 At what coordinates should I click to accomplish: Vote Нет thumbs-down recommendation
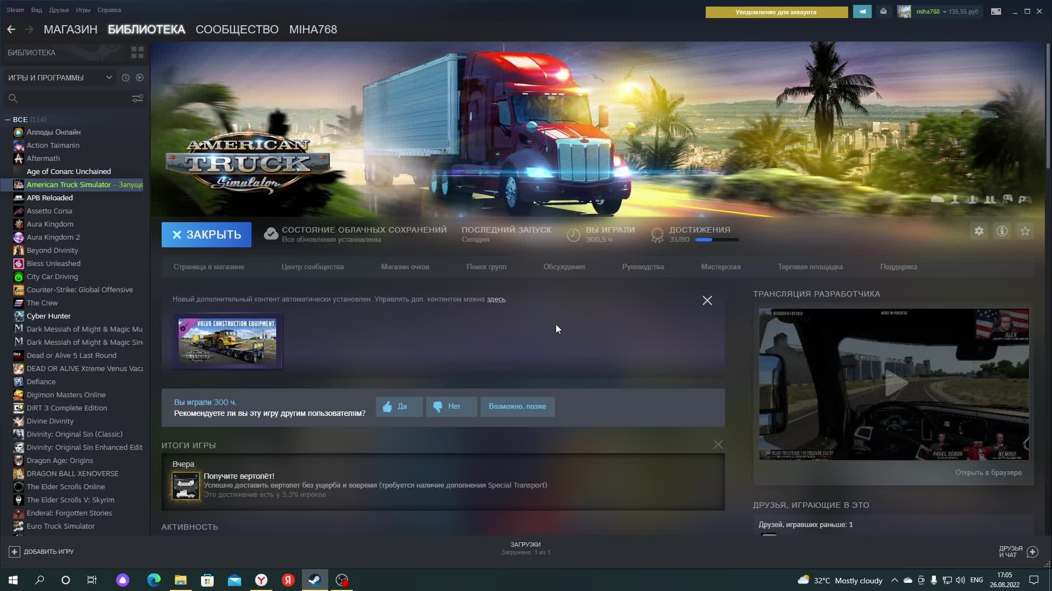451,407
